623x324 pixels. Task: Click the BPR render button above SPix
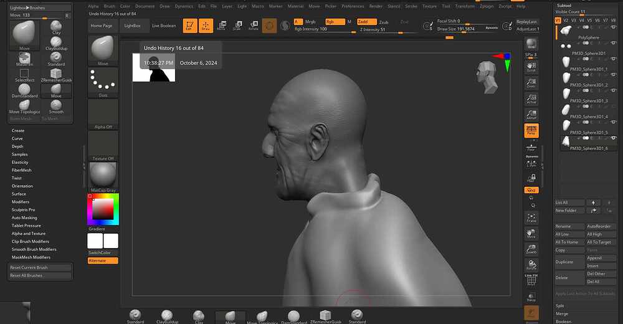531,44
